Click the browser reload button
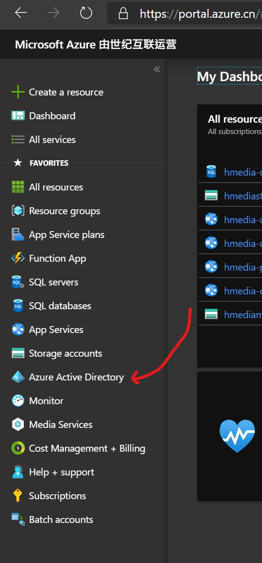 point(86,13)
